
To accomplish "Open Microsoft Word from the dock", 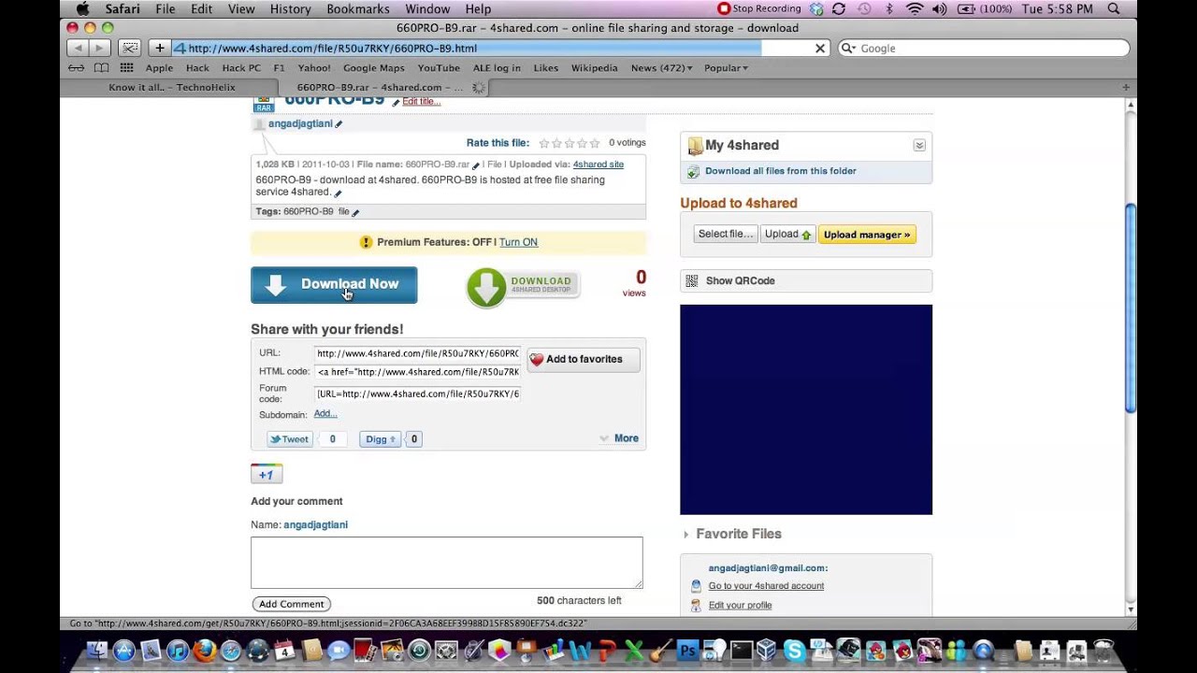I will click(x=580, y=651).
